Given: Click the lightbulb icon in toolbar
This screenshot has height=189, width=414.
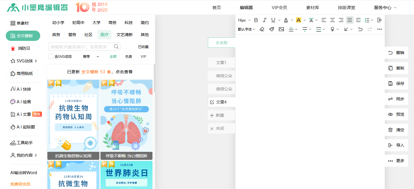Looking at the screenshot, I should coord(332,29).
